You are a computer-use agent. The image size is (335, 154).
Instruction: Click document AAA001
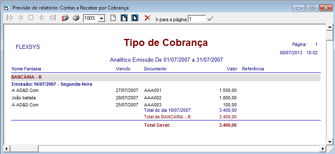pyautogui.click(x=152, y=90)
